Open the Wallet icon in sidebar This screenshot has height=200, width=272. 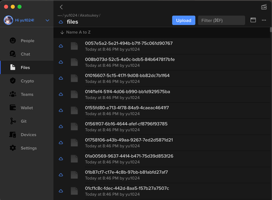coord(13,108)
